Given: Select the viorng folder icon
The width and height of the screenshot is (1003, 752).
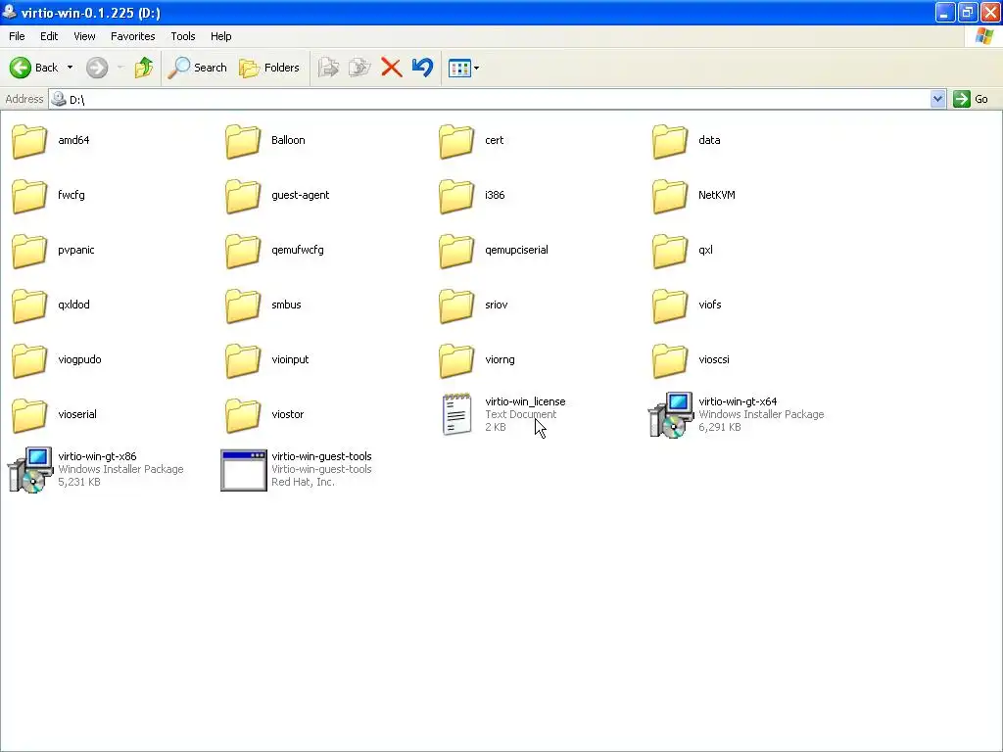Looking at the screenshot, I should coord(456,360).
